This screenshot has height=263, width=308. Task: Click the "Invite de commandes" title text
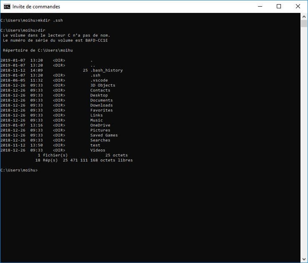coord(36,7)
